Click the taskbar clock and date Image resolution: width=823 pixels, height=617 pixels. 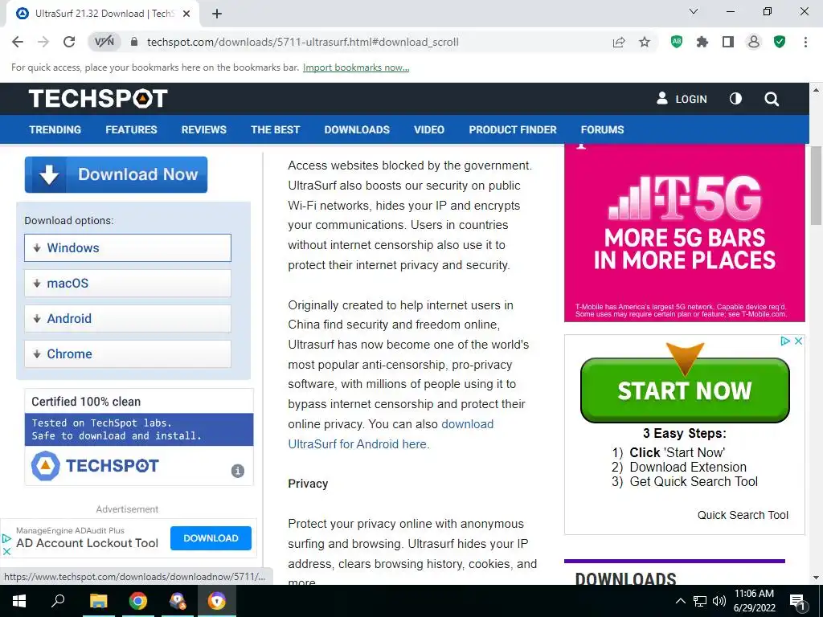click(754, 601)
